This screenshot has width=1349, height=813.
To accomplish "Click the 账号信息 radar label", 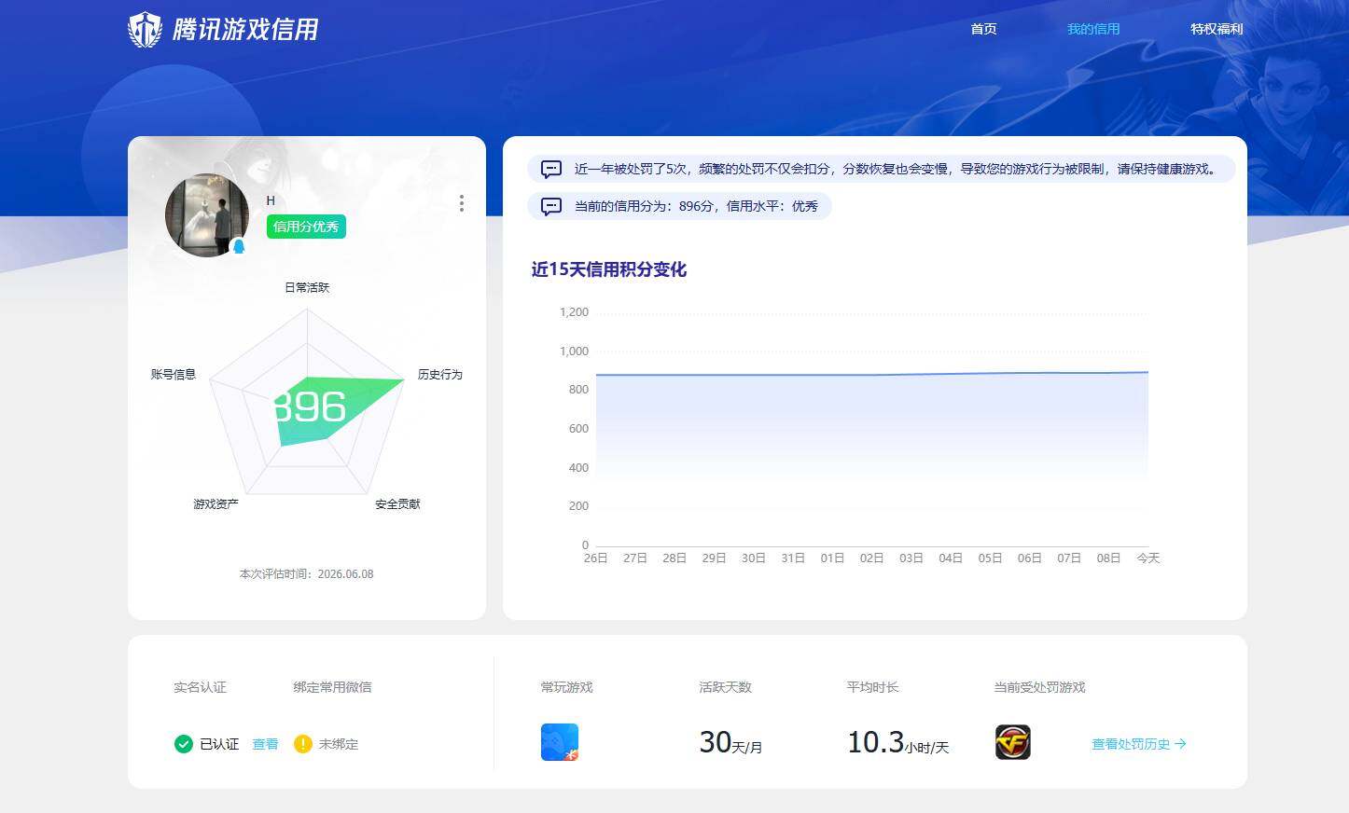I will pos(174,374).
